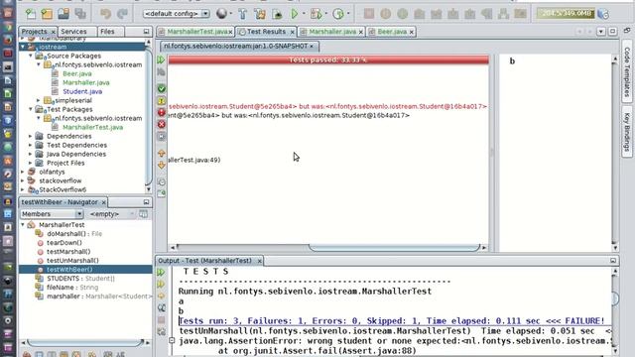Screen dimensions: 635x357
Task: Collapse the java.lang.AssertionError stack trace fold
Action: pos(172,340)
